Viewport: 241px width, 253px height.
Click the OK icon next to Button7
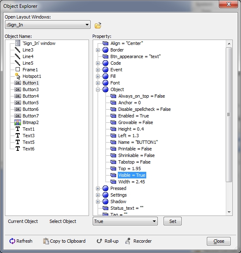tap(18, 116)
